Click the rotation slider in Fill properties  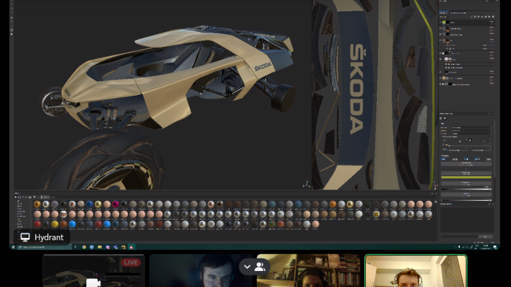tap(469, 146)
